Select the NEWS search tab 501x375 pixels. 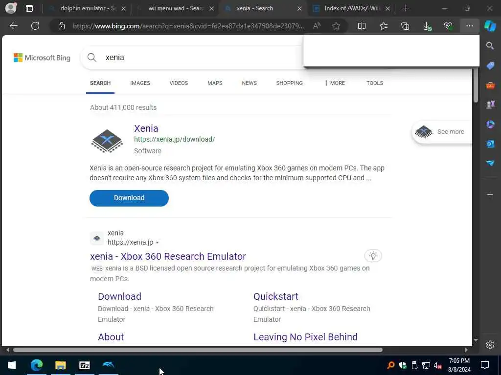click(x=249, y=83)
